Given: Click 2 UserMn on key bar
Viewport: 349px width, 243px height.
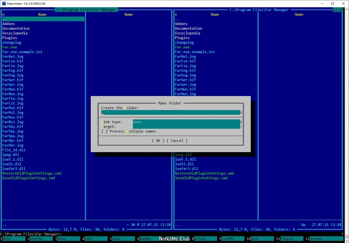Looking at the screenshot, I should [x=40, y=239].
